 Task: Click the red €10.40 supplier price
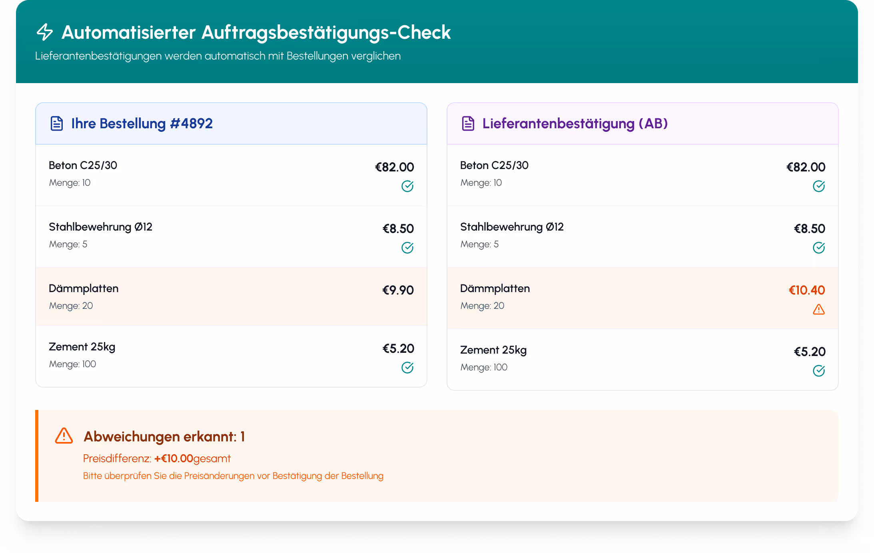point(806,290)
